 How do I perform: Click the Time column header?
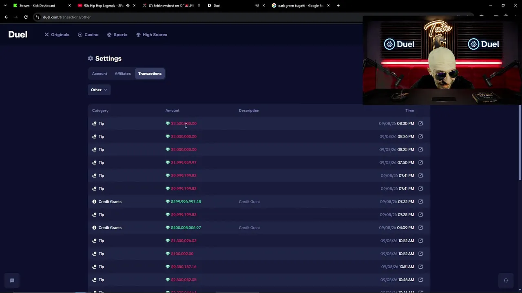click(x=410, y=110)
